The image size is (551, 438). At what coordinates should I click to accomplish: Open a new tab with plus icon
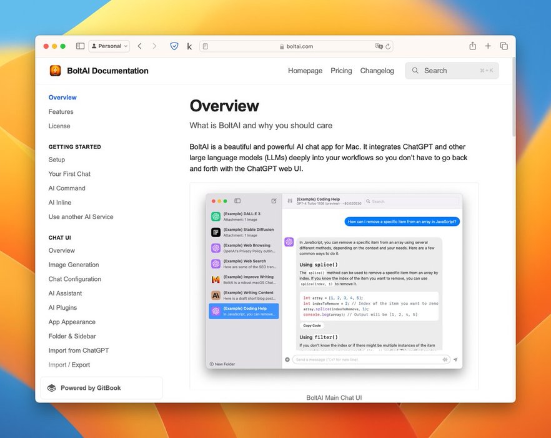click(488, 46)
